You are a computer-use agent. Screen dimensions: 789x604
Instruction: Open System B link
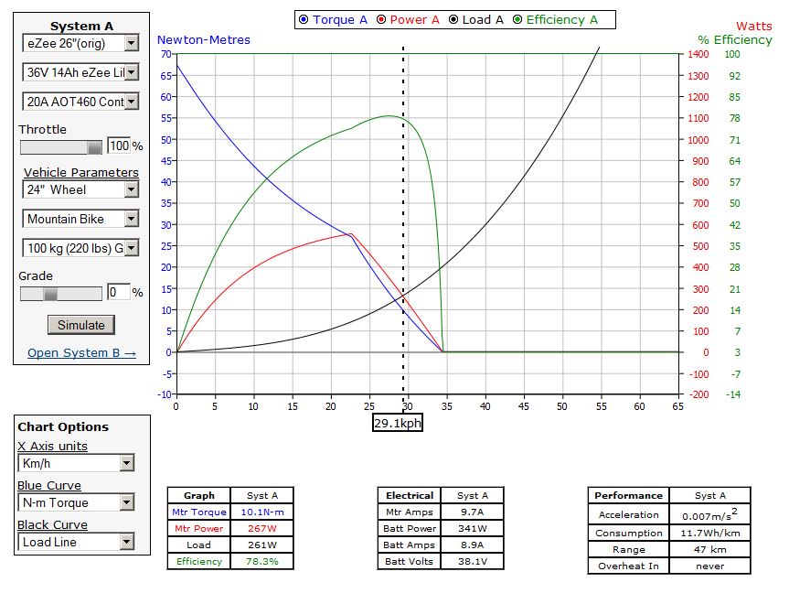(81, 353)
